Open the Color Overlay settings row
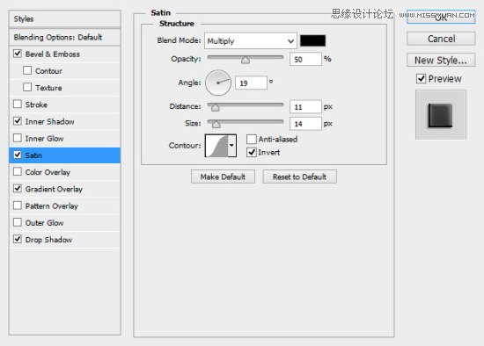Image resolution: width=484 pixels, height=346 pixels. point(65,172)
